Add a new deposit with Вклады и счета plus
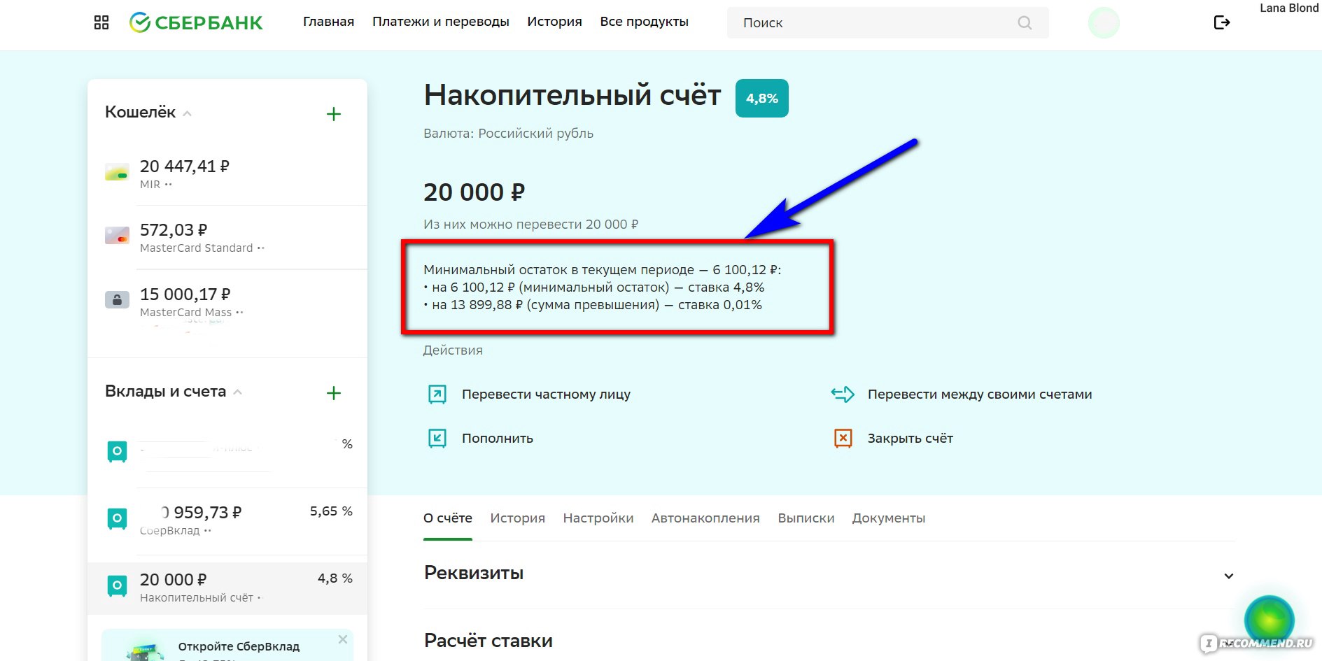The height and width of the screenshot is (661, 1322). [x=334, y=393]
